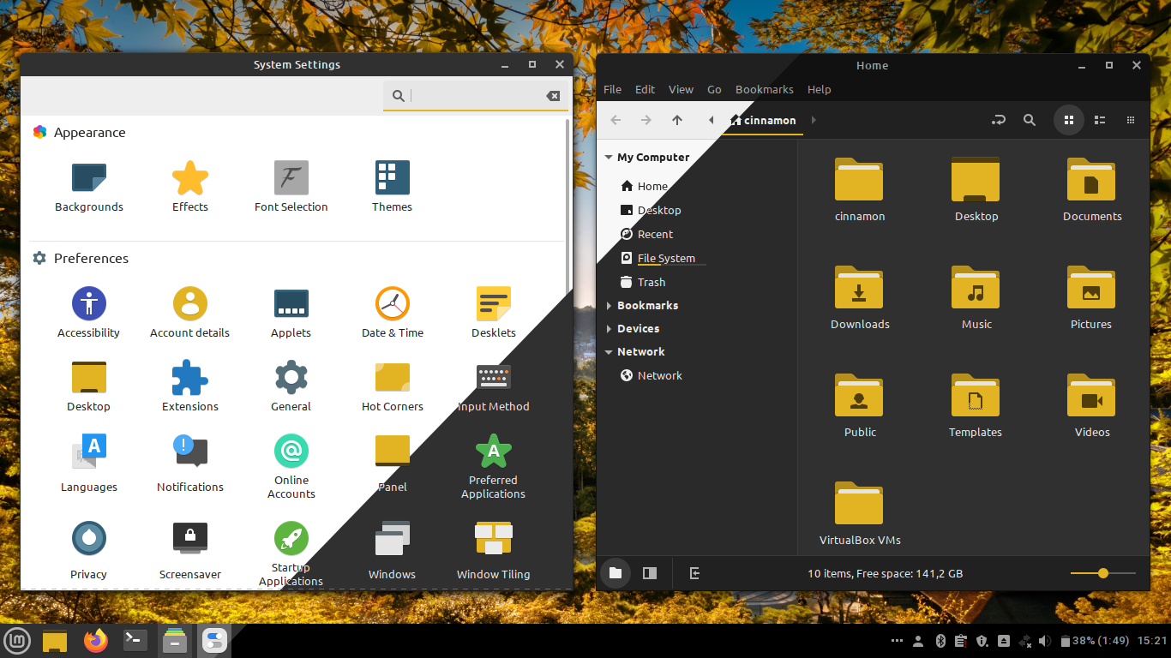The image size is (1171, 658).
Task: Switch to list view in file manager
Action: point(1100,121)
